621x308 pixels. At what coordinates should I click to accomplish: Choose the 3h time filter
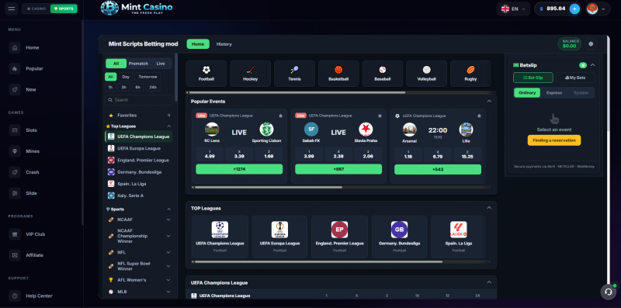coord(124,87)
